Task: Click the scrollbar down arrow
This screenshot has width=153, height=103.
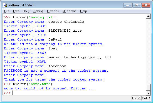Action: tap(148, 93)
